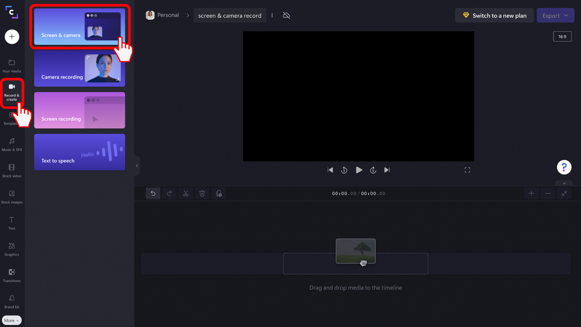Collapse the Record & create side panel
The image size is (581, 327).
137,166
